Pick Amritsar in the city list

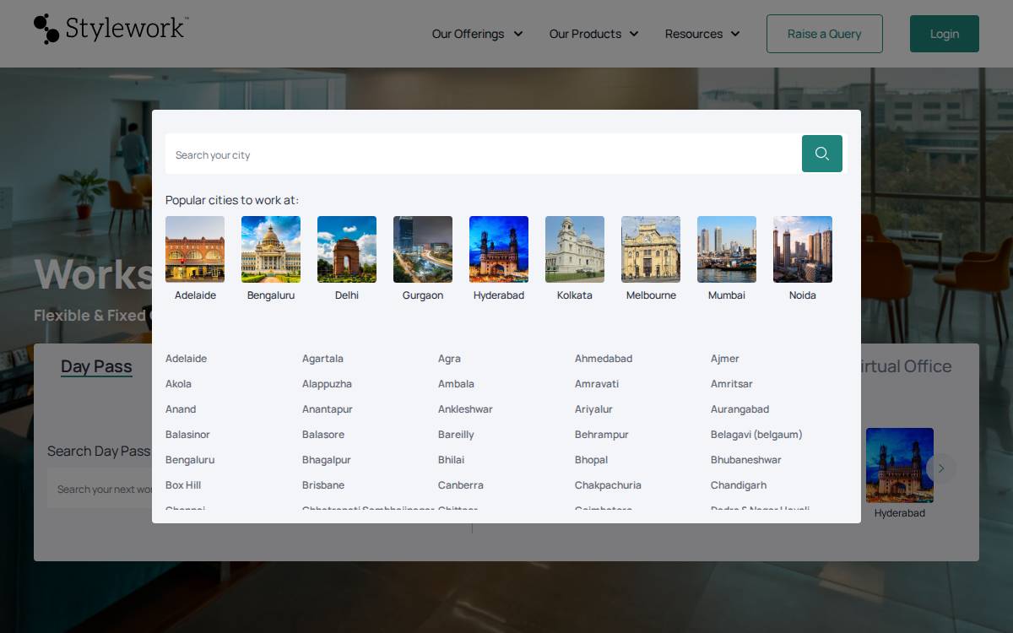[732, 384]
